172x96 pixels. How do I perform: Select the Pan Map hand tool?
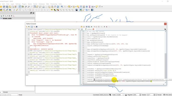(x=20, y=7)
